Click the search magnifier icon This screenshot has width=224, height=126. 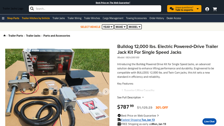click(32, 9)
